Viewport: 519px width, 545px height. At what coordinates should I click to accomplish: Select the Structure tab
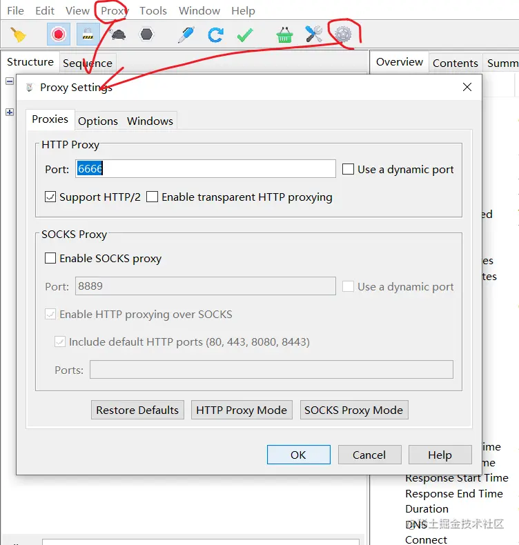click(x=30, y=62)
